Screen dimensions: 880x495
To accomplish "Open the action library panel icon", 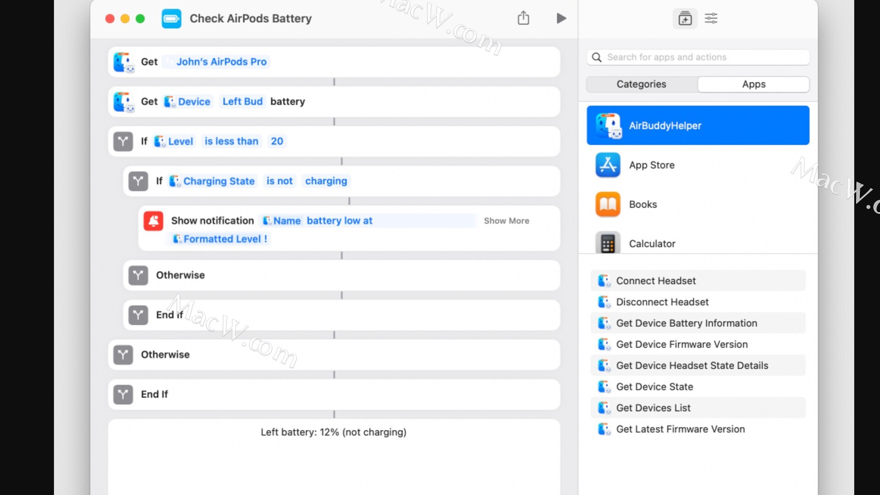I will coord(685,18).
